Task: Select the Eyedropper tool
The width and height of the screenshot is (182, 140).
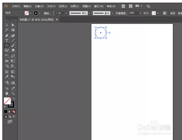Action: (7, 77)
